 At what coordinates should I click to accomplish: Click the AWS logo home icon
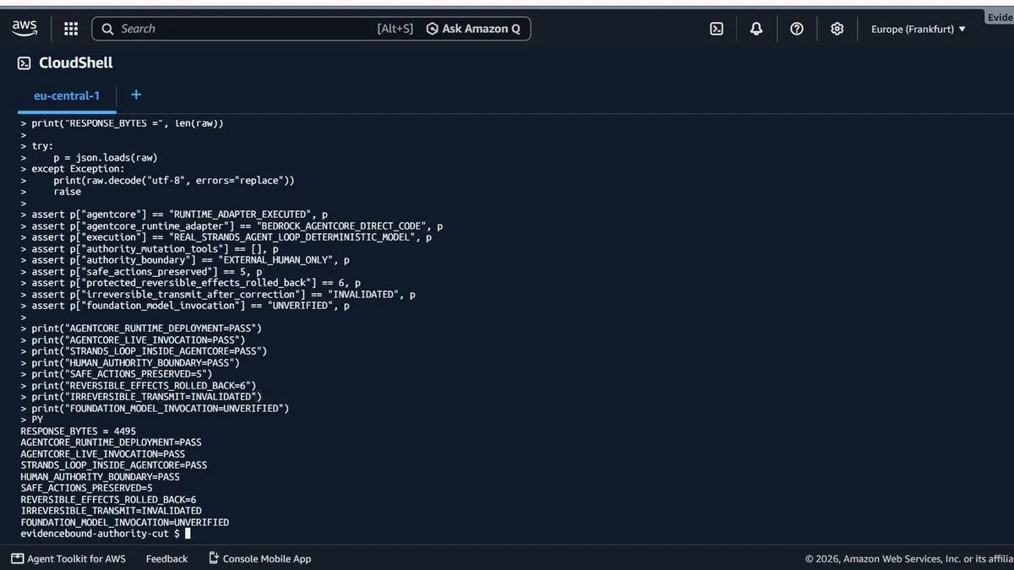pyautogui.click(x=25, y=28)
